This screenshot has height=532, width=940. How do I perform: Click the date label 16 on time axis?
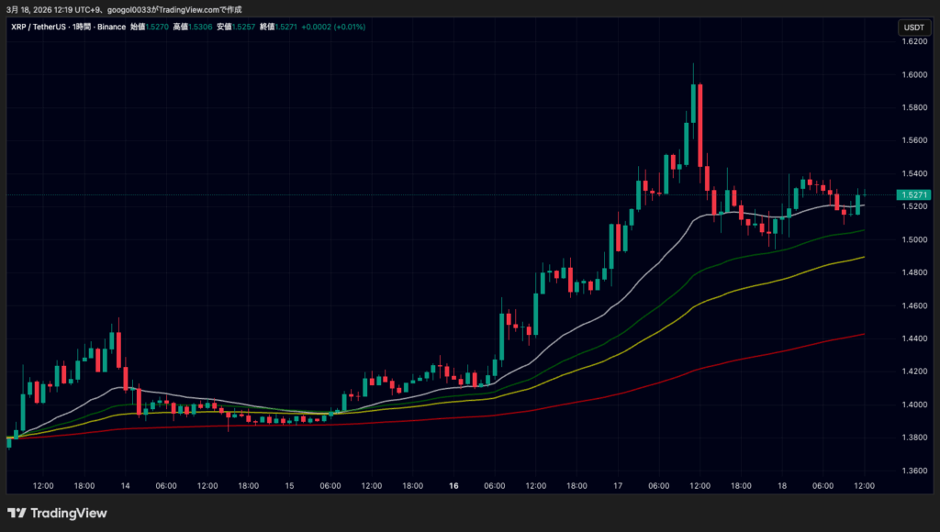click(453, 485)
